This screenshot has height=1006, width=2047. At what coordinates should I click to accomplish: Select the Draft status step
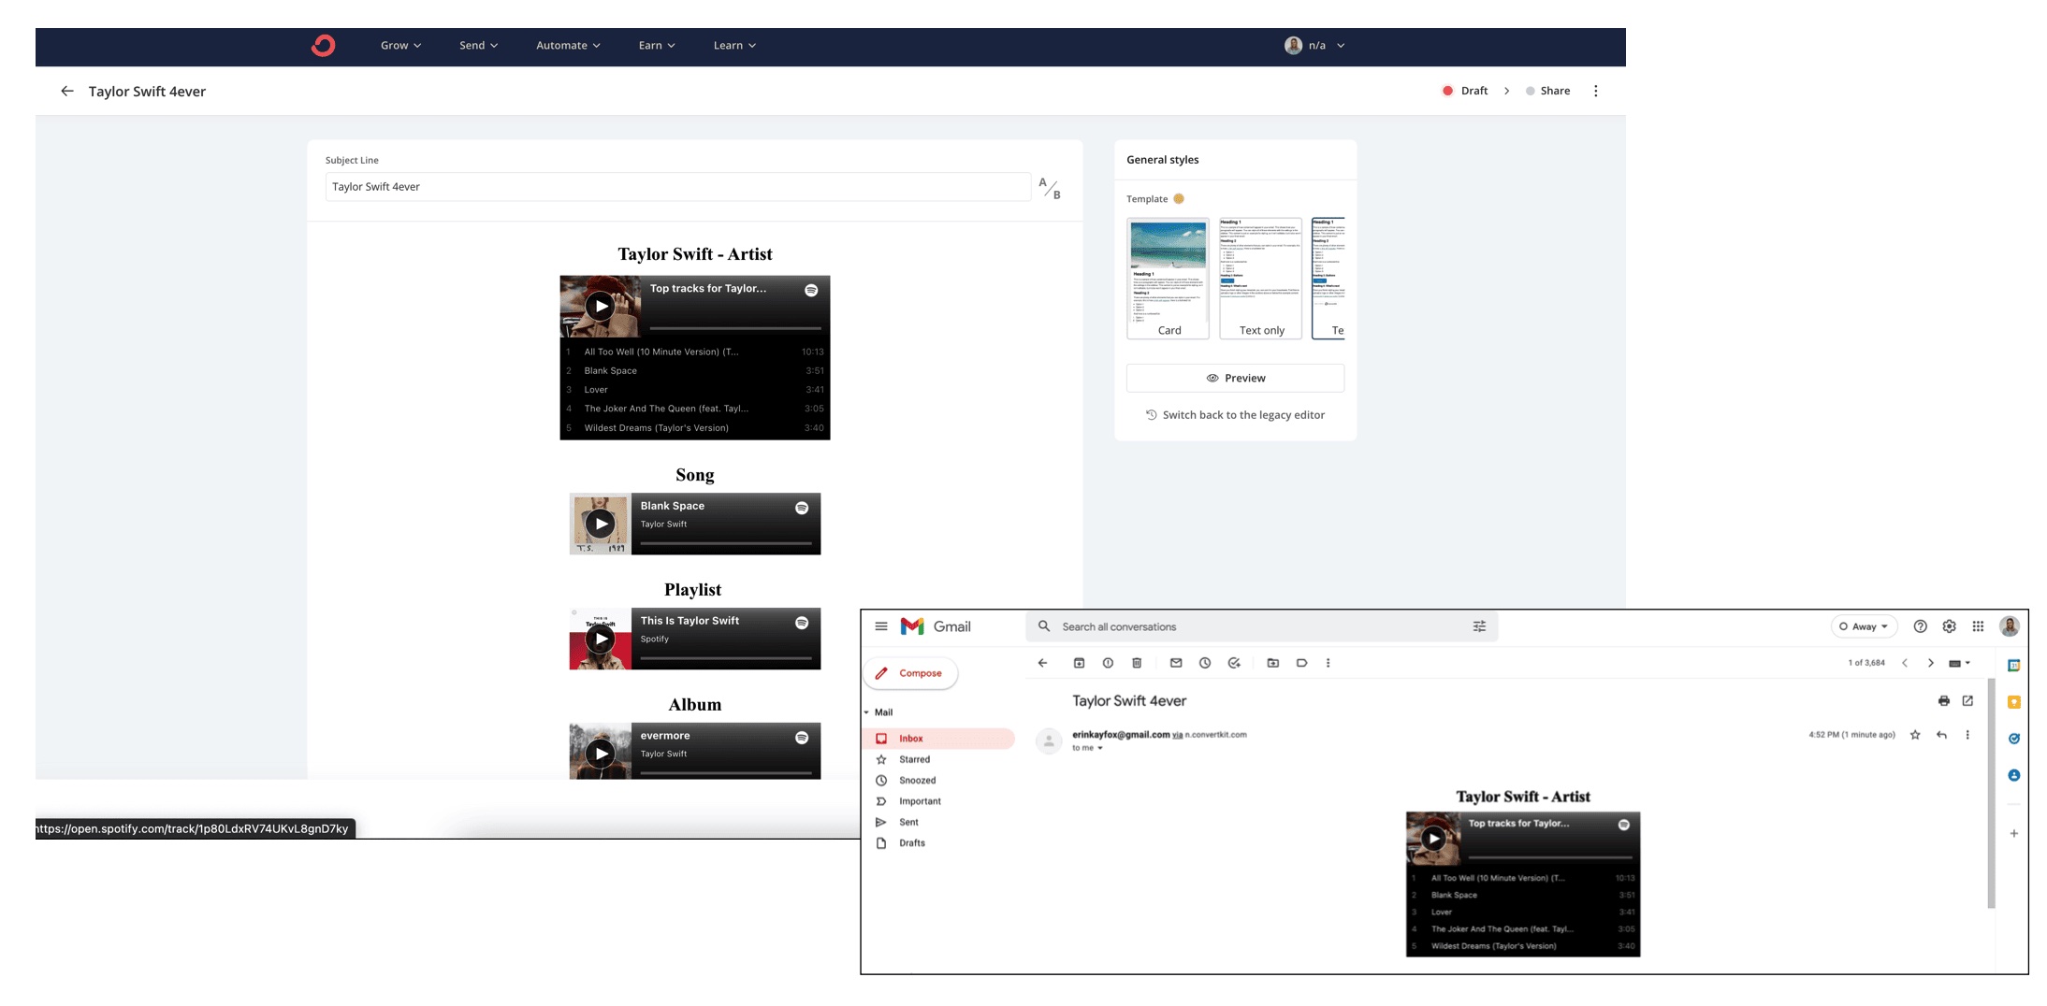pyautogui.click(x=1465, y=91)
